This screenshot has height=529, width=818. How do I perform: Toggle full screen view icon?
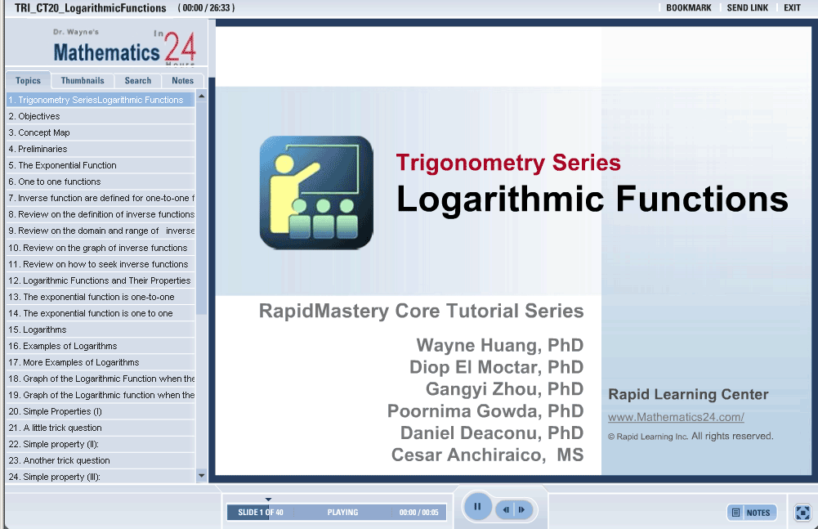pos(802,513)
